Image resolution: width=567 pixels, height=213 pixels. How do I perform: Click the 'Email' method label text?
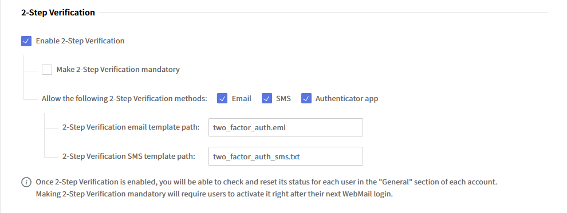point(242,98)
